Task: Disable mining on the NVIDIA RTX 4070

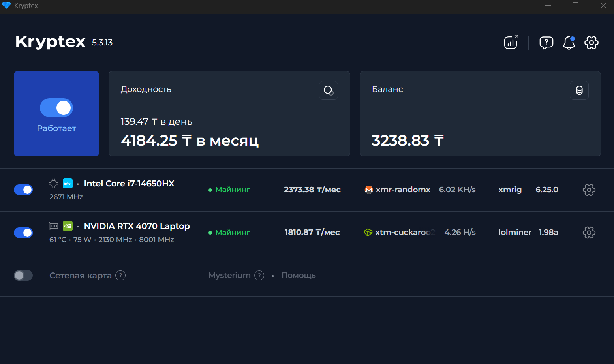Action: (x=23, y=233)
